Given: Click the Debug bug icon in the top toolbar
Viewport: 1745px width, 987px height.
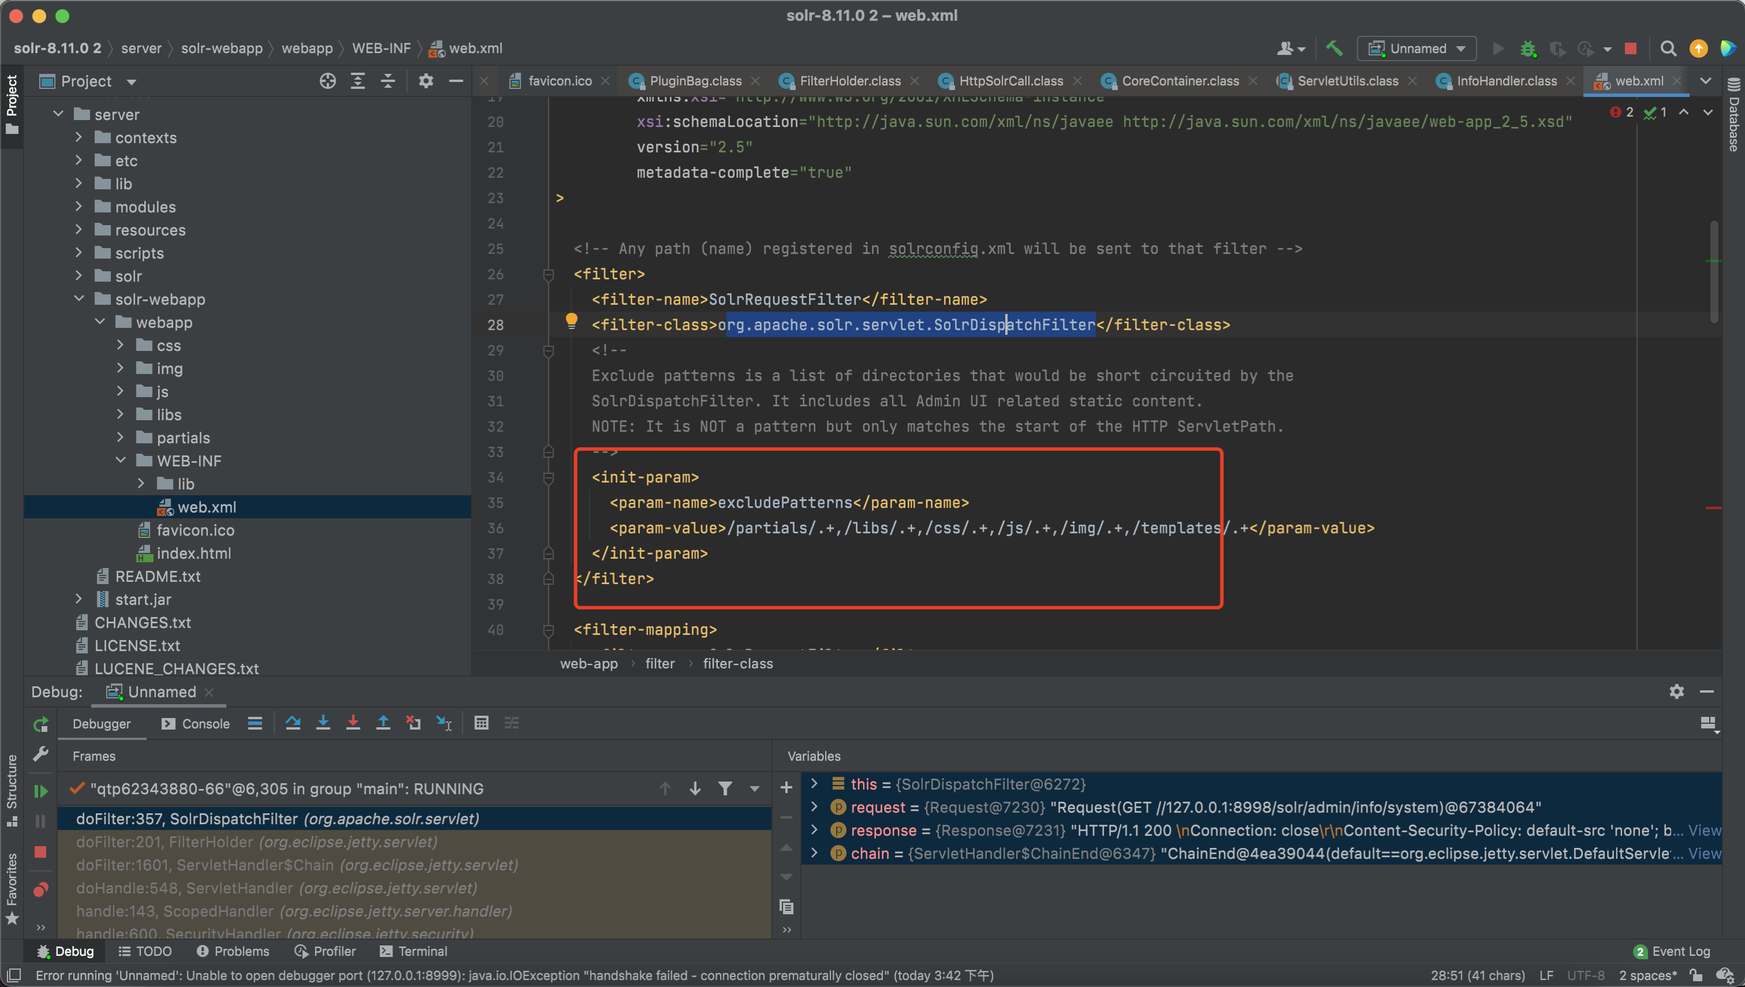Looking at the screenshot, I should [1527, 49].
